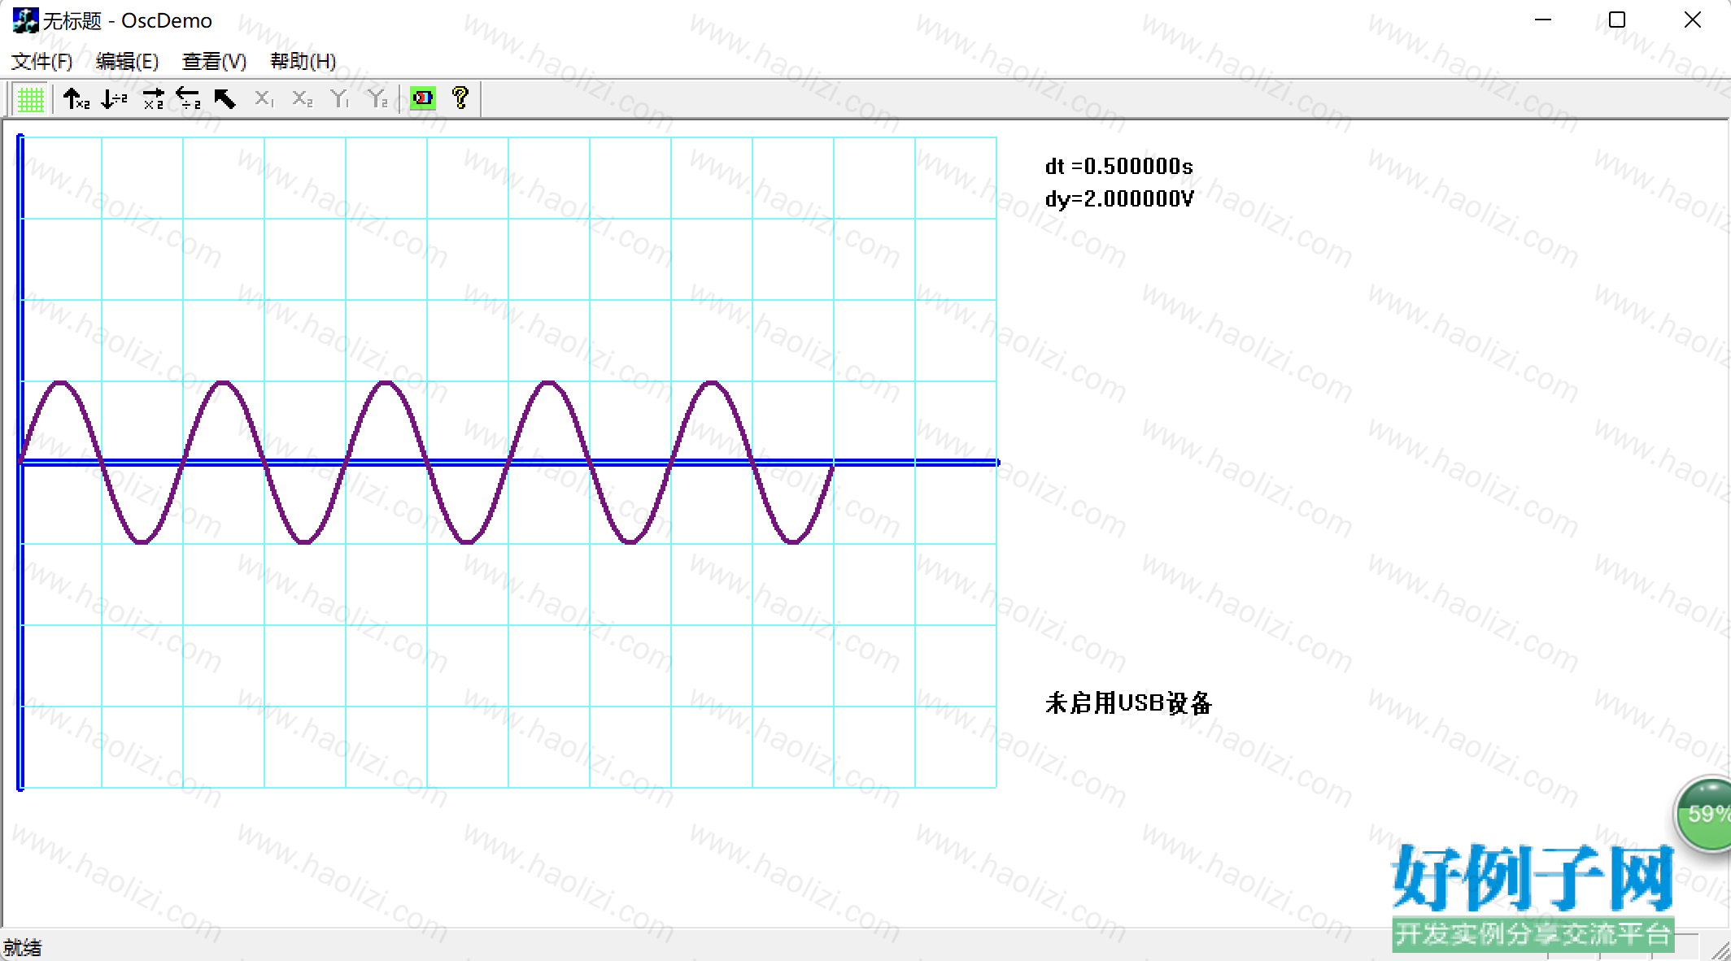Click the dt =0.500000s readout
This screenshot has height=961, width=1731.
pos(1118,167)
